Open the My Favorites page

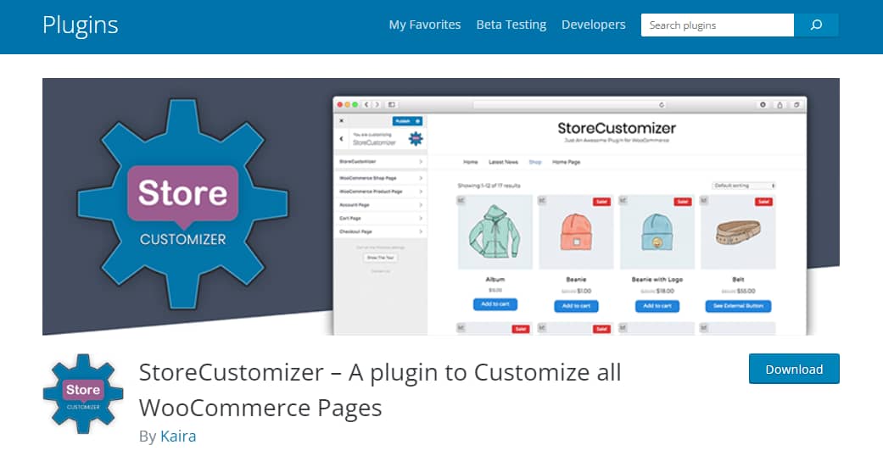point(425,25)
